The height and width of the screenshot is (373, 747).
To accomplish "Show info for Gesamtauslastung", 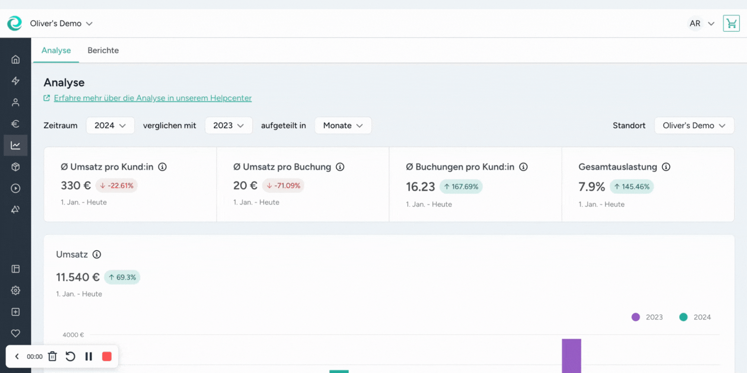I will [666, 167].
